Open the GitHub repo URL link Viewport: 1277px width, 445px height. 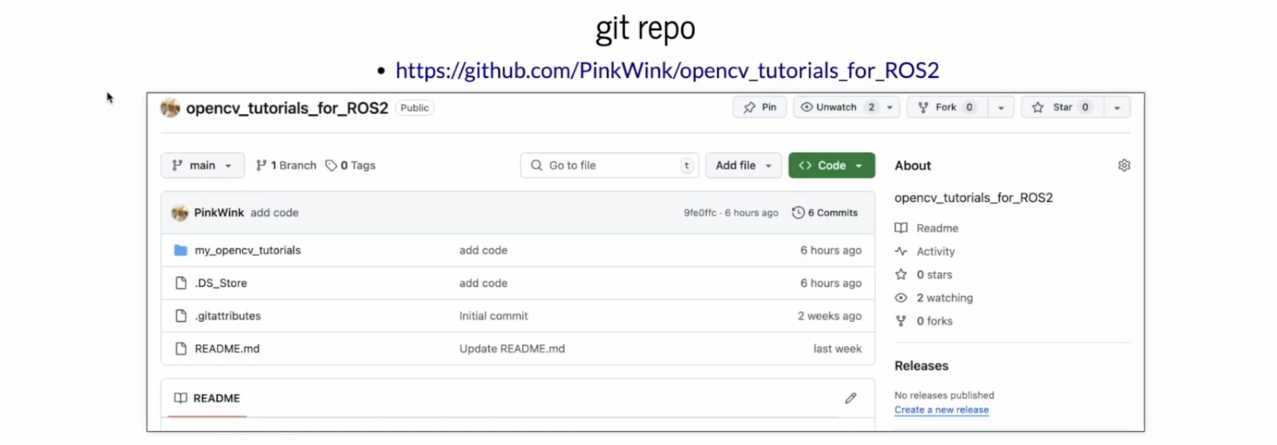pyautogui.click(x=667, y=71)
